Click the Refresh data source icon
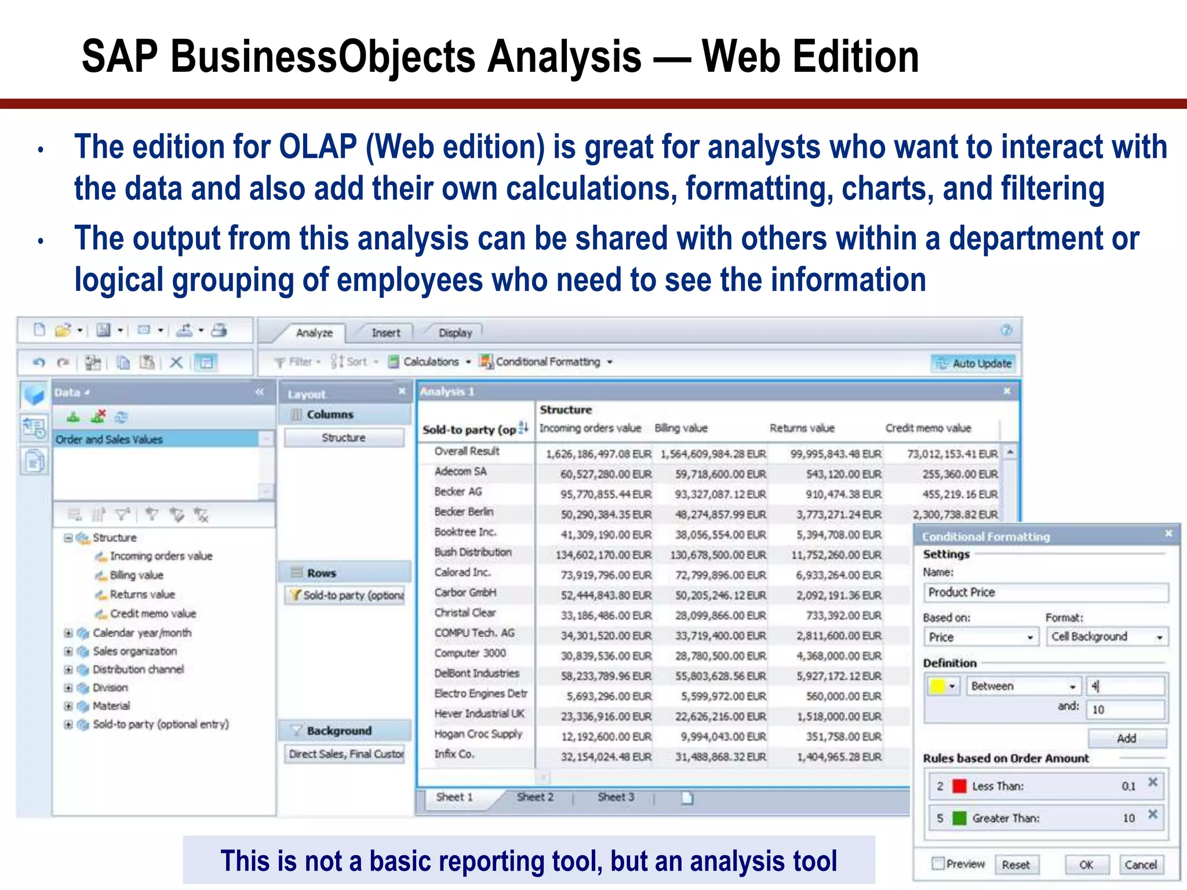Screen dimensions: 1187x890 click(x=122, y=417)
